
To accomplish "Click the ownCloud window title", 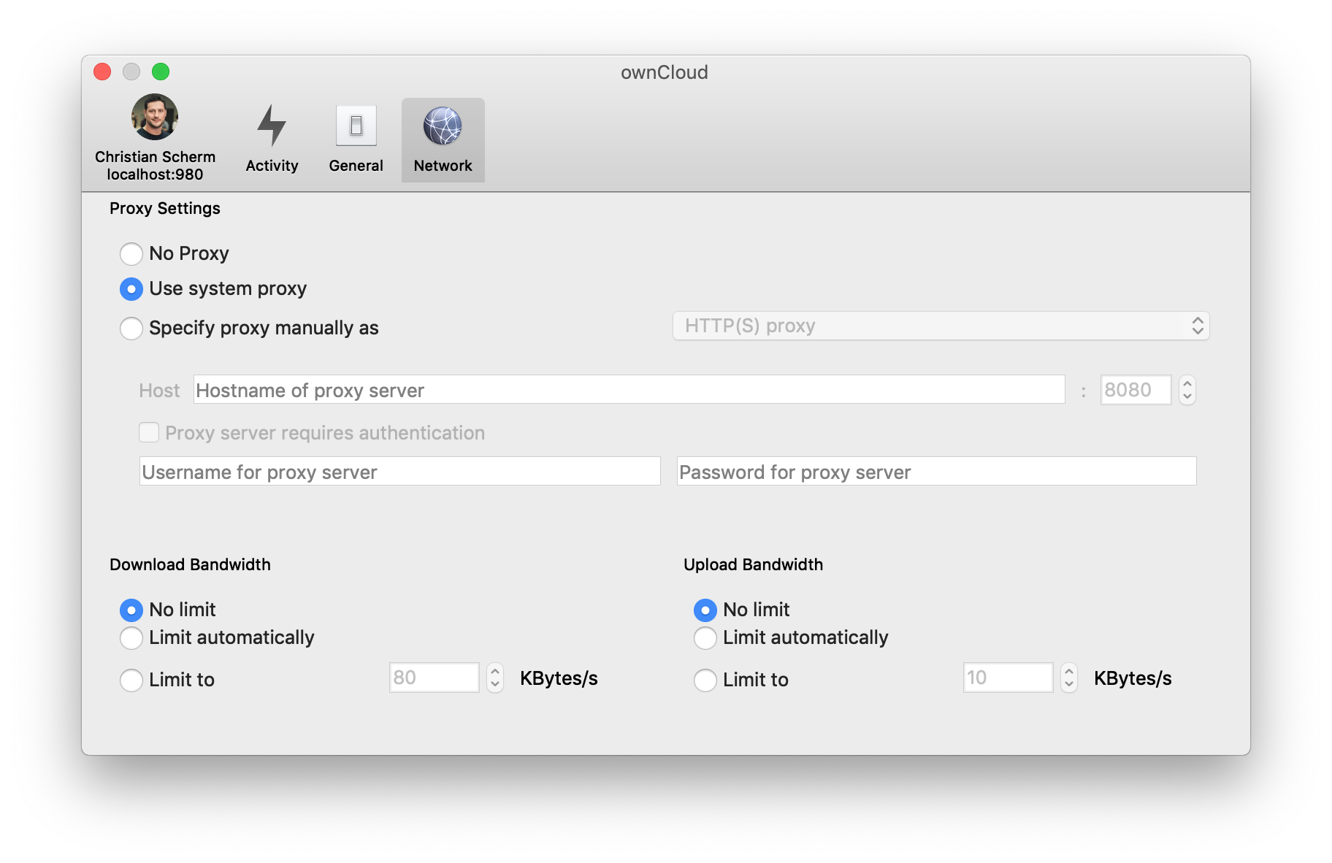I will click(665, 72).
